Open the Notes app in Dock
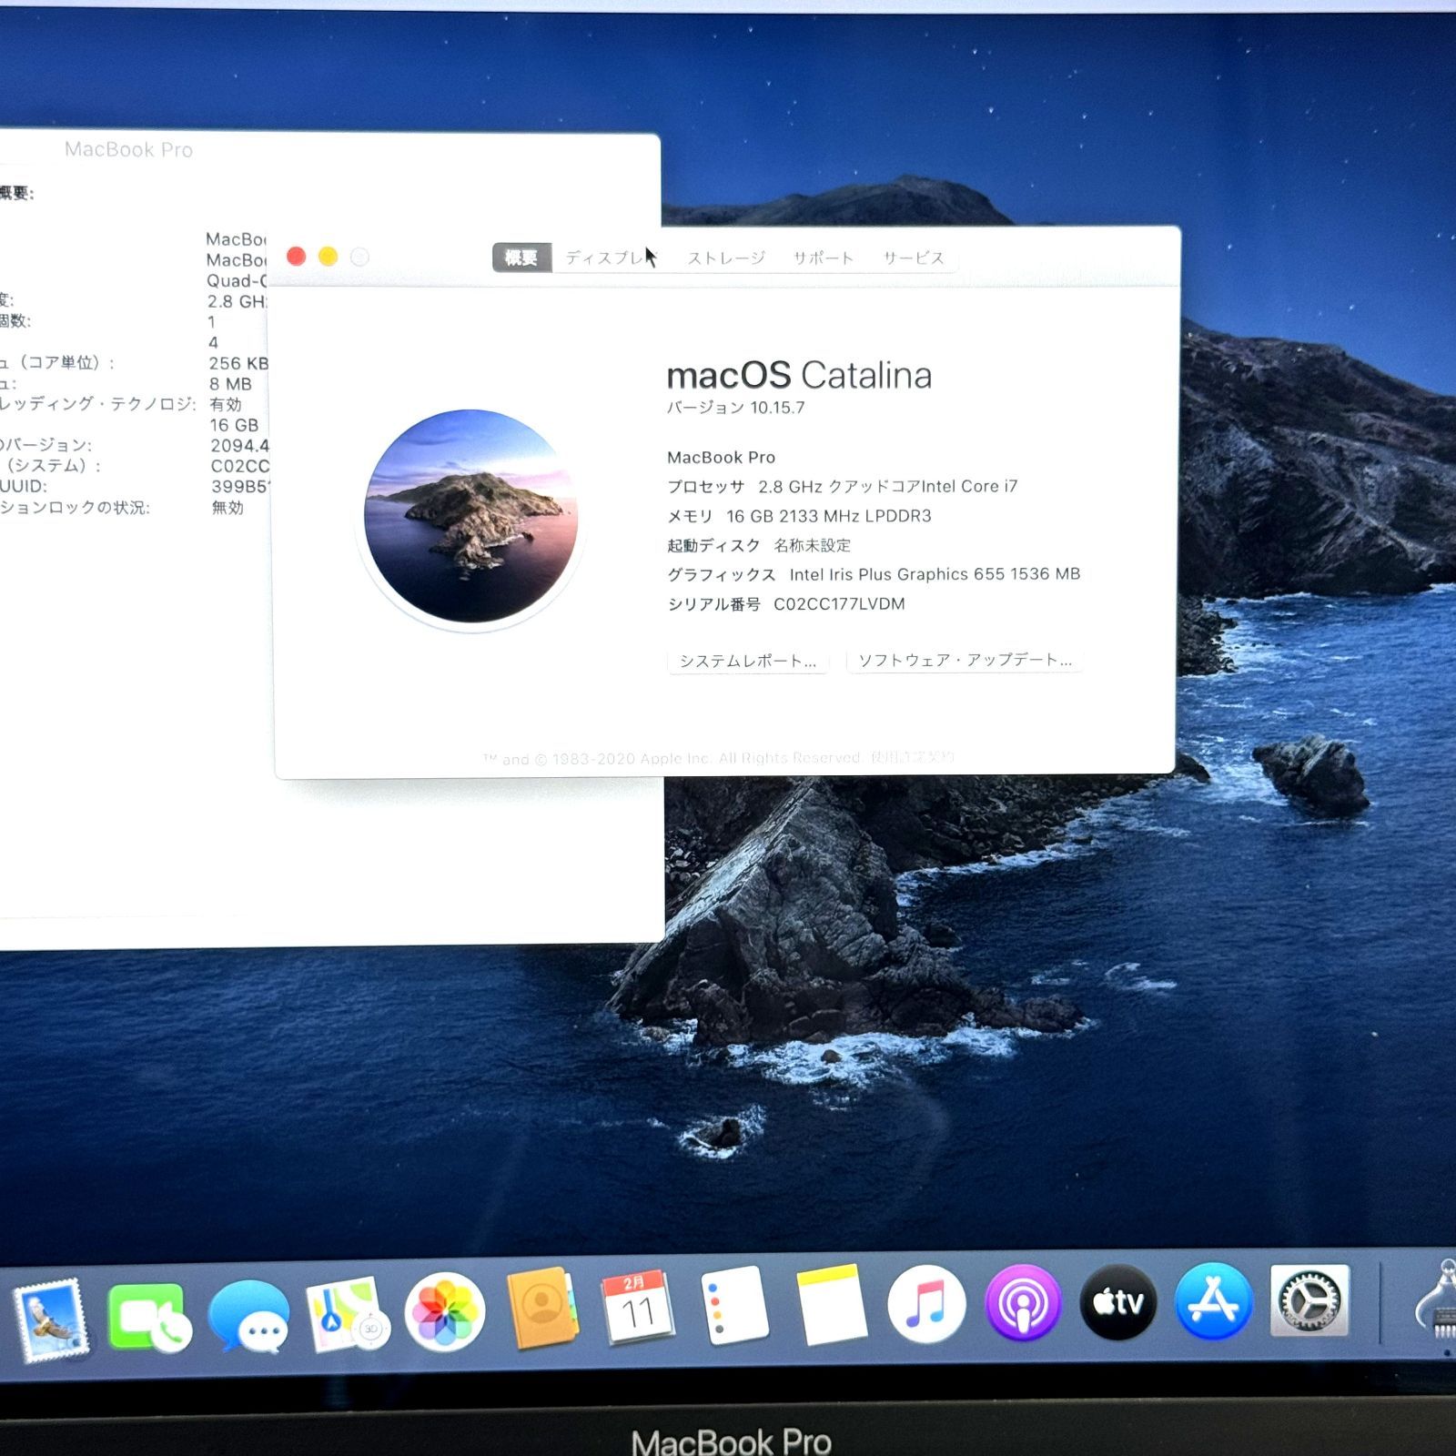Image resolution: width=1456 pixels, height=1456 pixels. pyautogui.click(x=831, y=1304)
